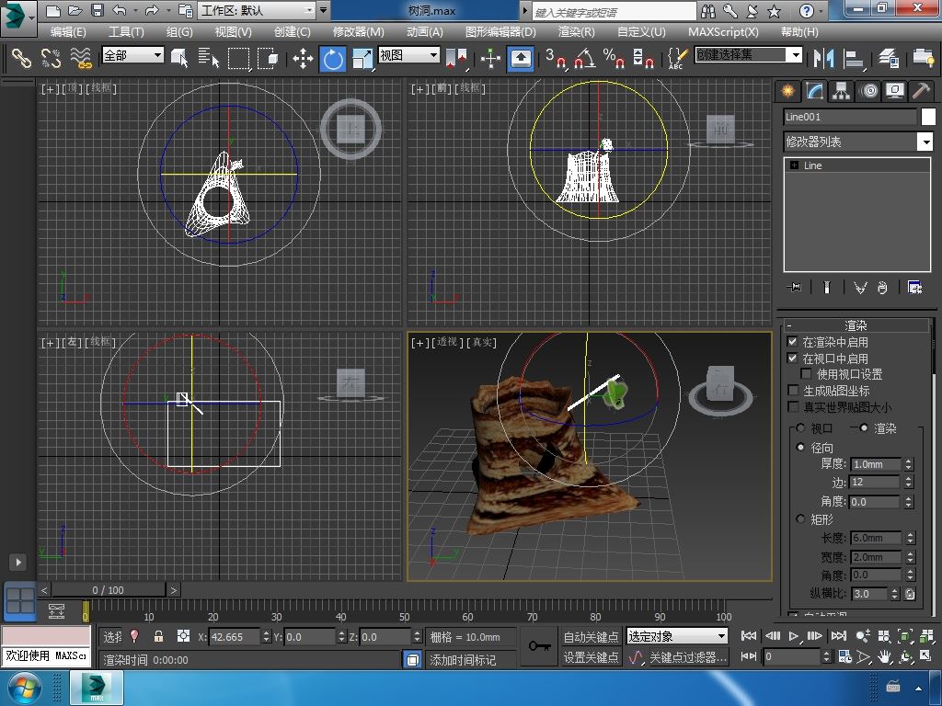Click the Select and Link chain icon
The height and width of the screenshot is (706, 942).
(x=20, y=59)
